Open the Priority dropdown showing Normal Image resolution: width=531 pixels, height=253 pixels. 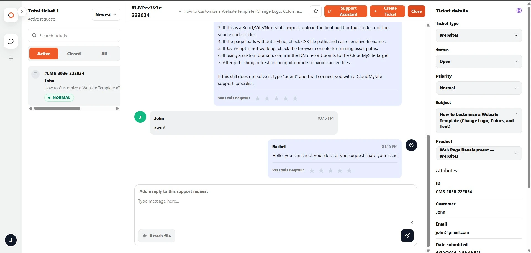pos(479,88)
